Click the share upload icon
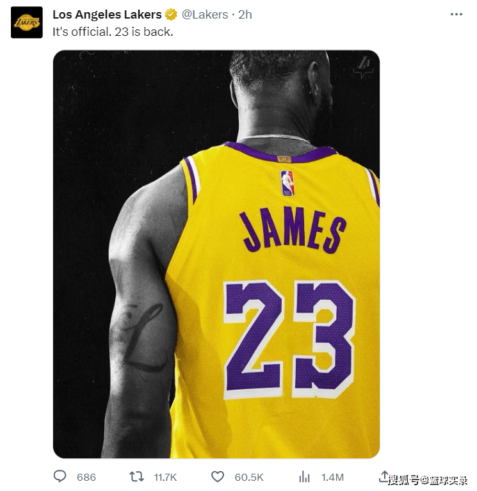477x491 pixels. click(x=384, y=476)
